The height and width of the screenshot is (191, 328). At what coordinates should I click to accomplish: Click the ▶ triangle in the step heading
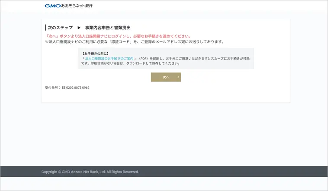pyautogui.click(x=79, y=28)
